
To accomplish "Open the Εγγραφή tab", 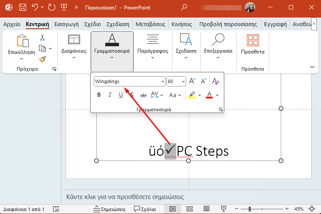I will (x=275, y=24).
